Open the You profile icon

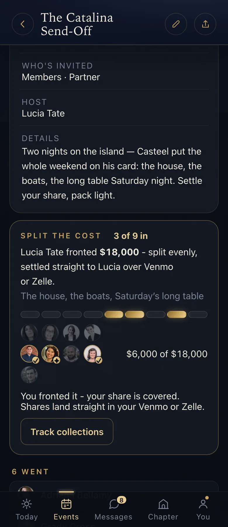tap(203, 504)
